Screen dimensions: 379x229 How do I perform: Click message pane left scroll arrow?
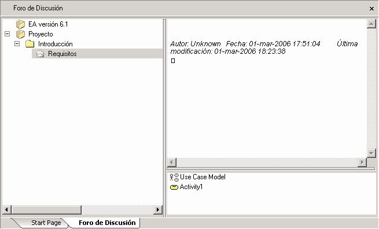tap(172, 162)
